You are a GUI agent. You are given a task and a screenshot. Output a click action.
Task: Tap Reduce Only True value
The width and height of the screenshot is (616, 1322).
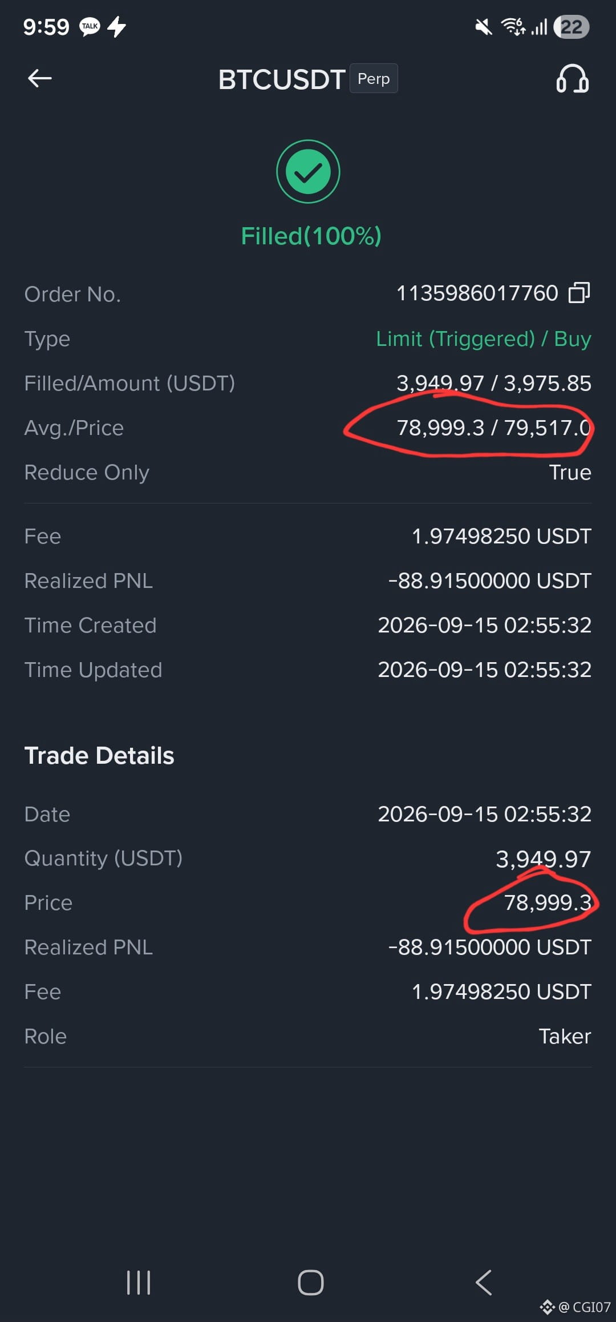[x=570, y=473]
